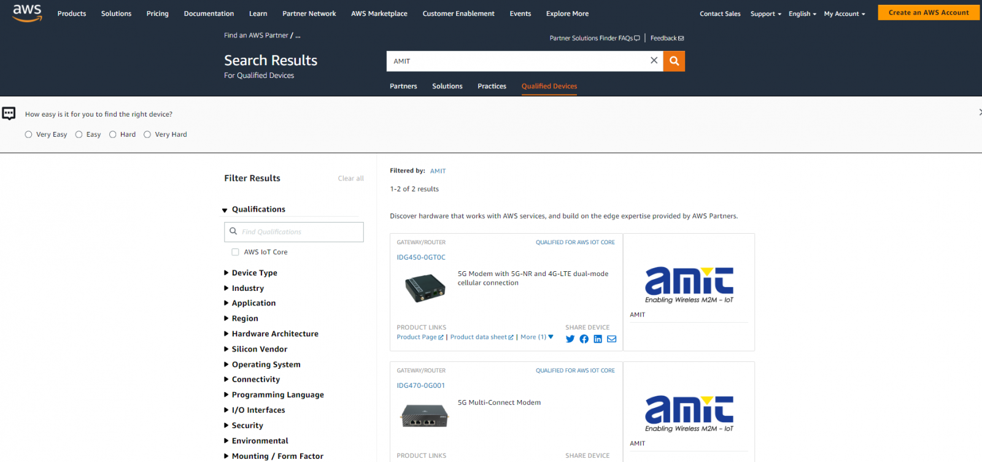
Task: Open the English language dropdown
Action: click(x=802, y=13)
